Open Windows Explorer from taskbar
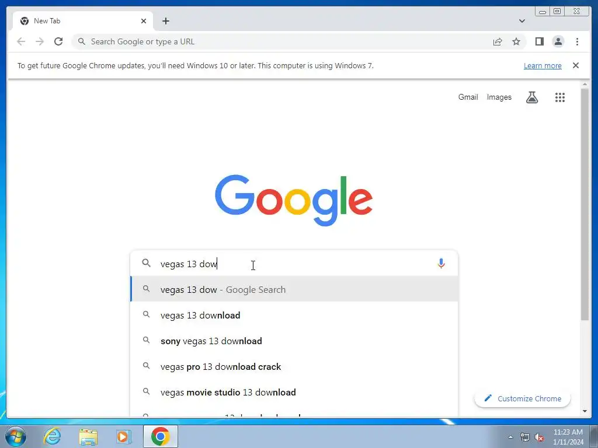Image resolution: width=598 pixels, height=448 pixels. click(88, 436)
